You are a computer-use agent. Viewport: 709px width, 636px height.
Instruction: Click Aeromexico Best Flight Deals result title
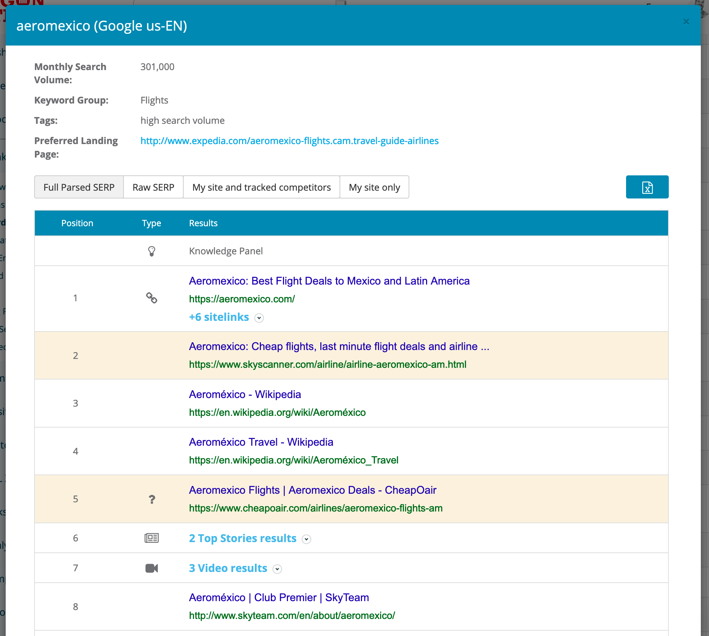click(x=329, y=281)
